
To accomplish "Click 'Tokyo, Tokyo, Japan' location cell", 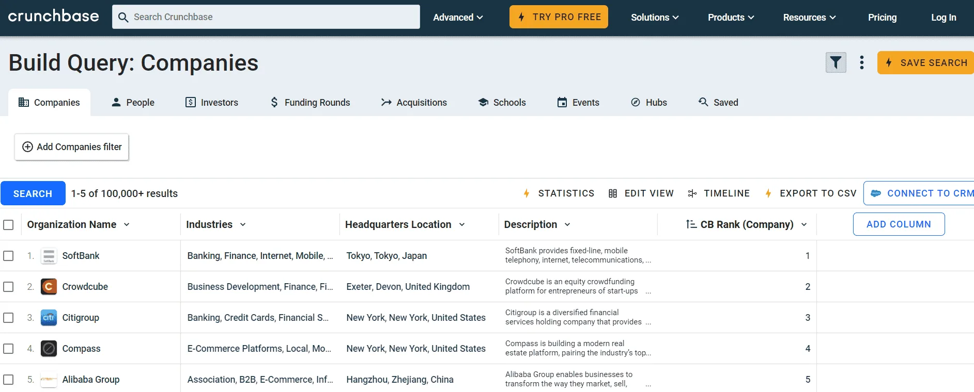I will (386, 256).
